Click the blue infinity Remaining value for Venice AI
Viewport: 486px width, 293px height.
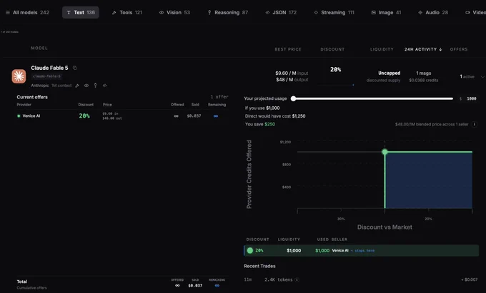[x=216, y=116]
